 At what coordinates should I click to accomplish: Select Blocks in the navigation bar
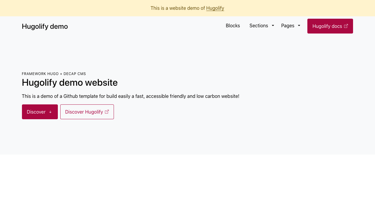click(233, 26)
